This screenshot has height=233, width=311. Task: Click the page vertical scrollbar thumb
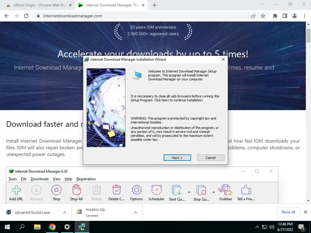pyautogui.click(x=309, y=35)
